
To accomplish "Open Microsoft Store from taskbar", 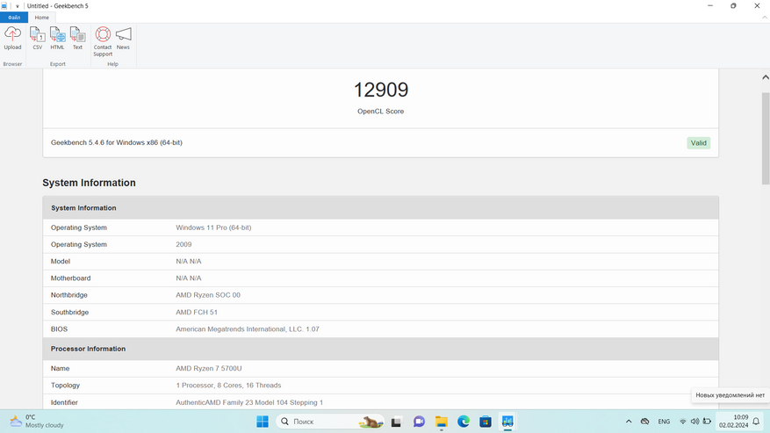I will 486,422.
